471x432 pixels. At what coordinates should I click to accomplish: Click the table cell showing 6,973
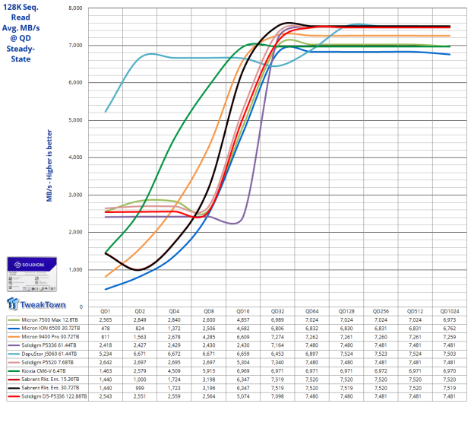point(450,320)
